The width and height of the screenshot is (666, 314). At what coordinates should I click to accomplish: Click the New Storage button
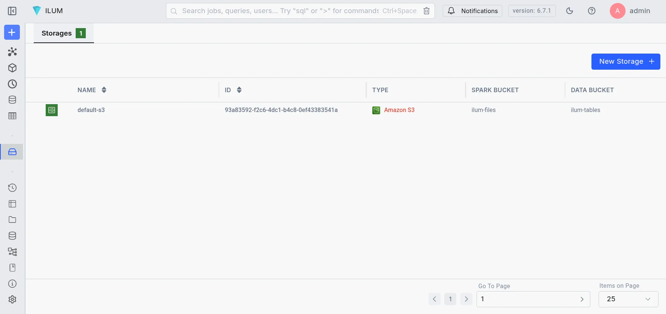pos(626,61)
